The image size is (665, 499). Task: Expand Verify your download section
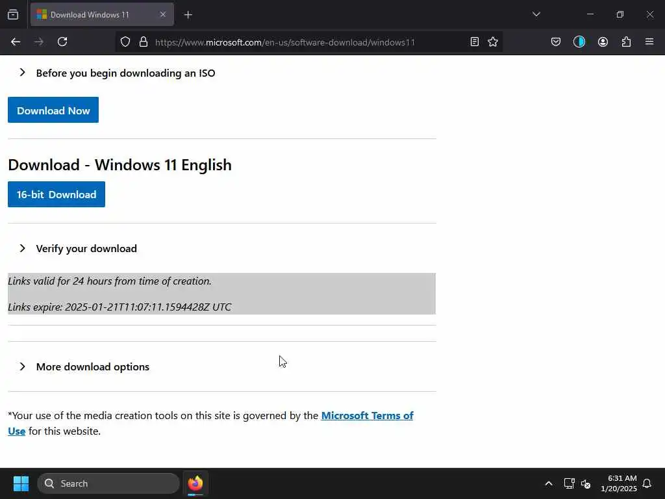click(78, 249)
